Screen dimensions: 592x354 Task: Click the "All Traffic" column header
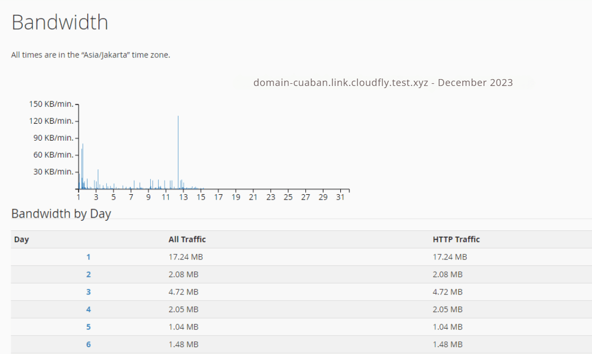(x=187, y=239)
